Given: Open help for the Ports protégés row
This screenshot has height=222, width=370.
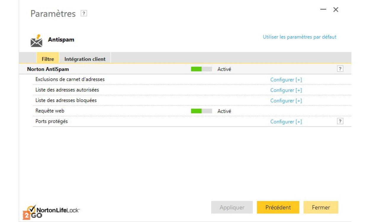Looking at the screenshot, I should [340, 121].
